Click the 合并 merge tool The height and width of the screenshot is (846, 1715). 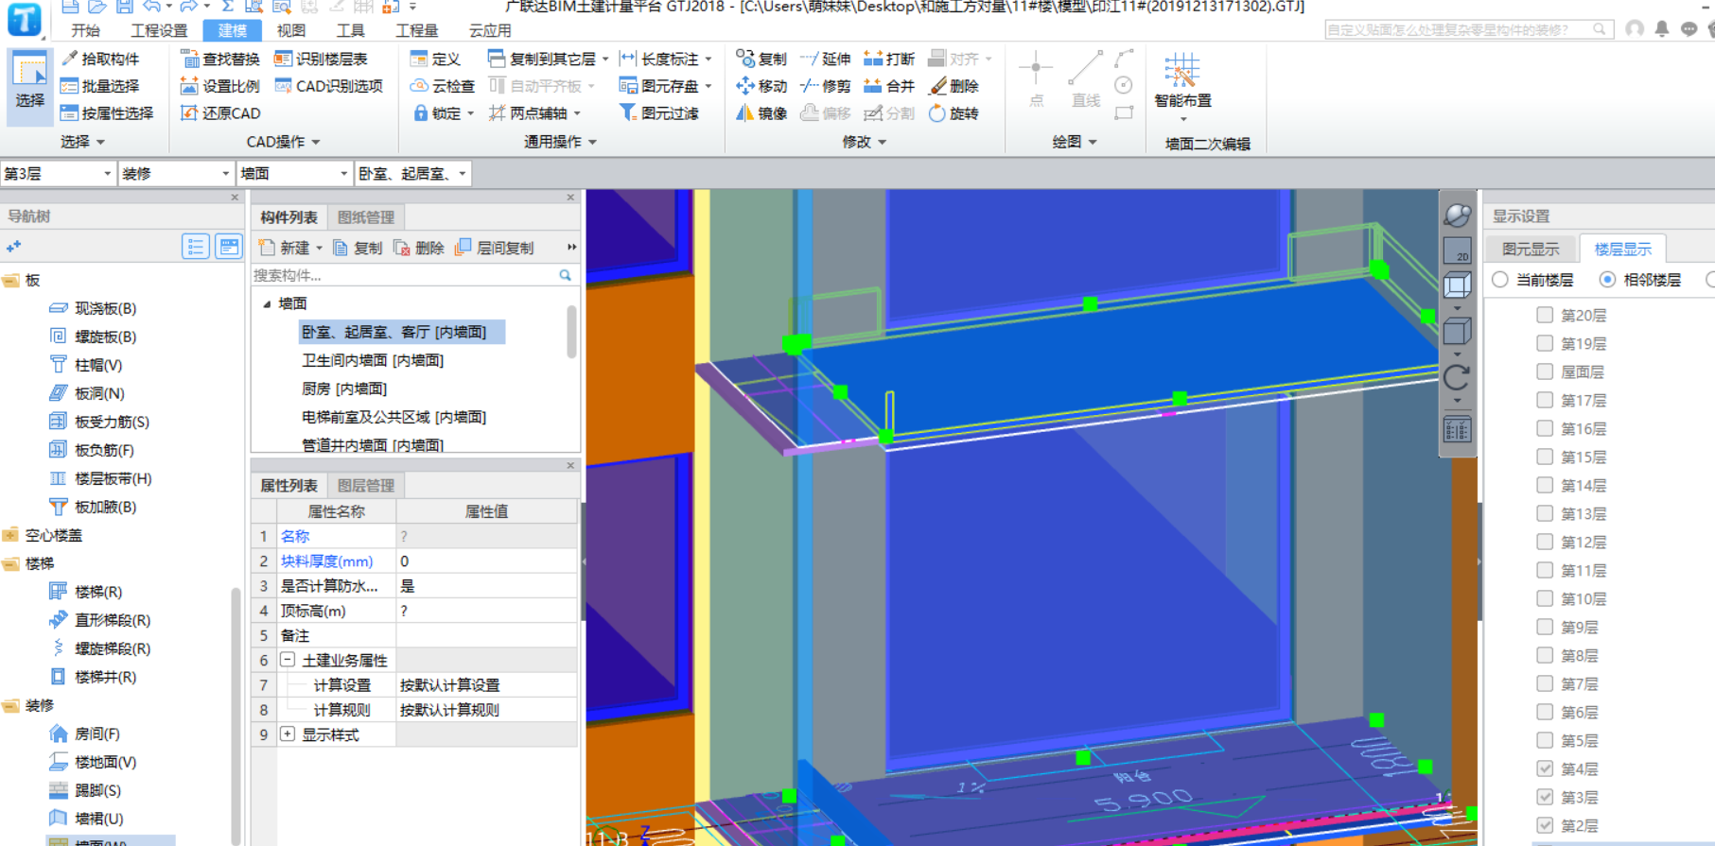[889, 86]
